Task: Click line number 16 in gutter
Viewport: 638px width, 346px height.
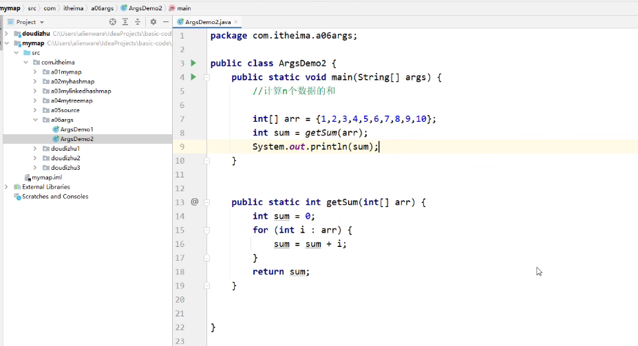Action: tap(180, 244)
